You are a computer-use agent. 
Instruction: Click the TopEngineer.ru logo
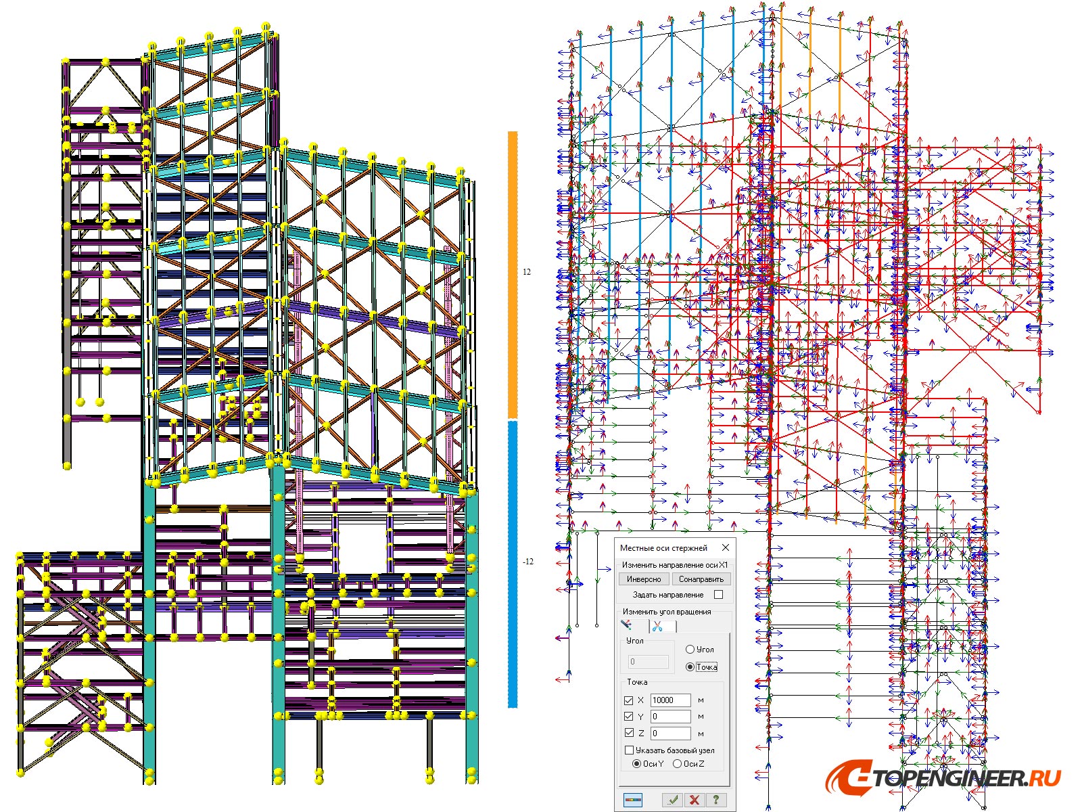pyautogui.click(x=947, y=778)
